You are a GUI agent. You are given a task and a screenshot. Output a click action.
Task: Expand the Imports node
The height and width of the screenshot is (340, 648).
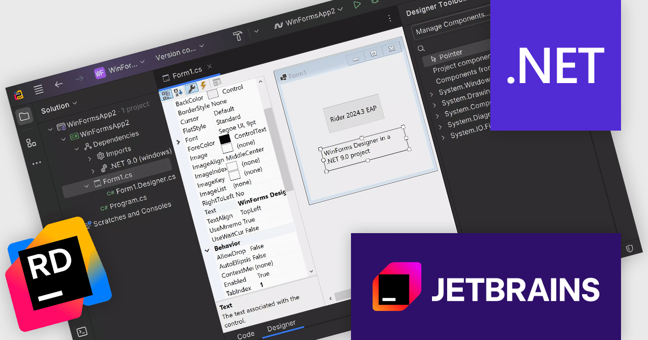coord(90,158)
